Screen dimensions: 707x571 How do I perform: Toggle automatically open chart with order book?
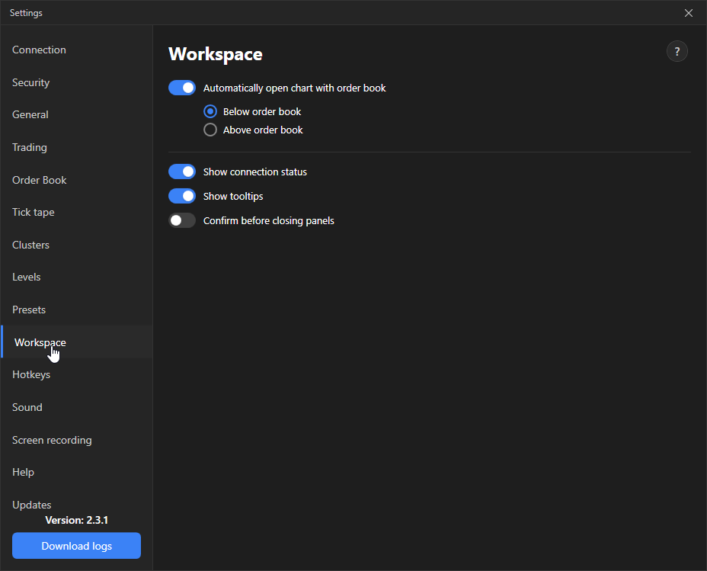tap(182, 88)
